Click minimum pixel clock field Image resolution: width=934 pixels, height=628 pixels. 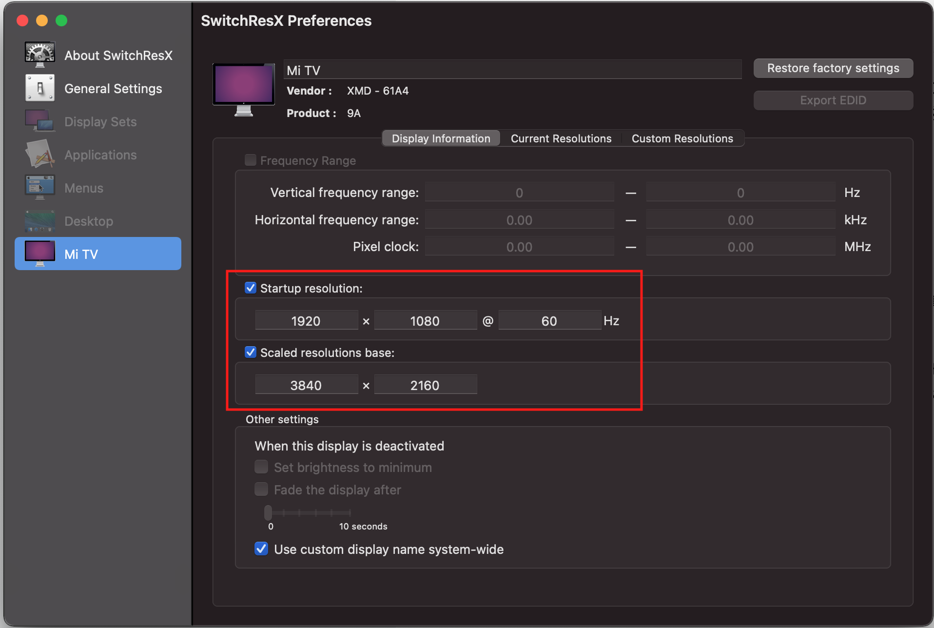point(519,246)
